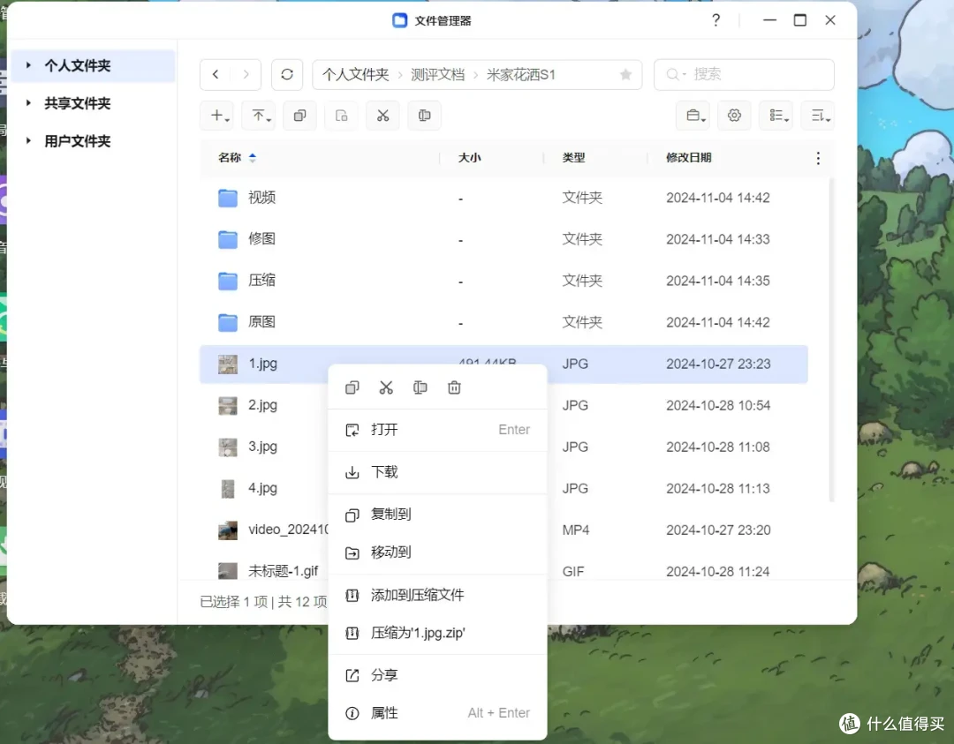Viewport: 954px width, 744px height.
Task: Select the 压缩 folder row
Action: (x=503, y=281)
